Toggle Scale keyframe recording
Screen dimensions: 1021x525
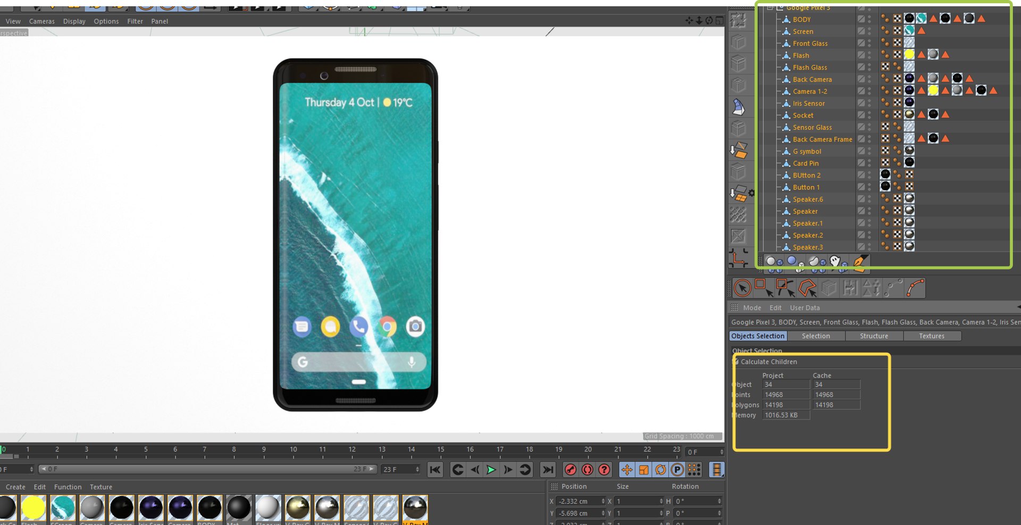pyautogui.click(x=644, y=470)
